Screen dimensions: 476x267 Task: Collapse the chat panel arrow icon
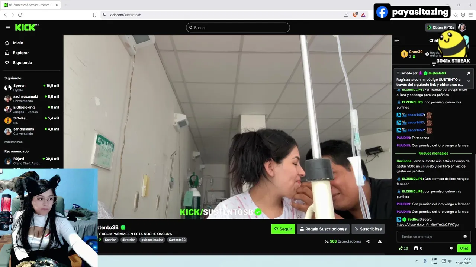tap(396, 40)
